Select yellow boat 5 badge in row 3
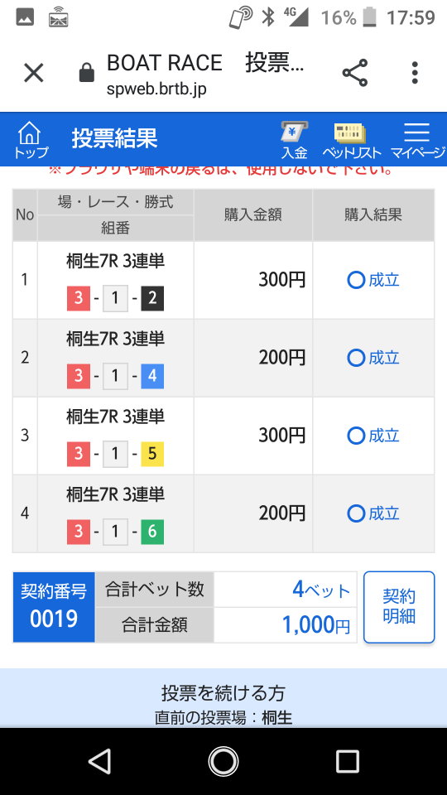447x795 pixels. point(152,455)
